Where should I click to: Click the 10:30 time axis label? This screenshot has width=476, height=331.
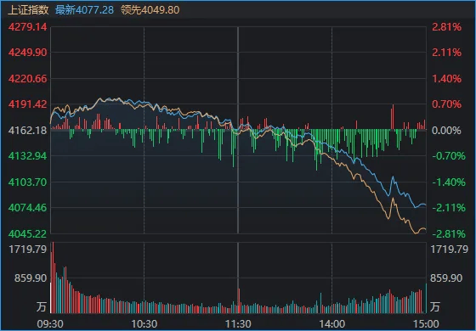[x=144, y=324]
